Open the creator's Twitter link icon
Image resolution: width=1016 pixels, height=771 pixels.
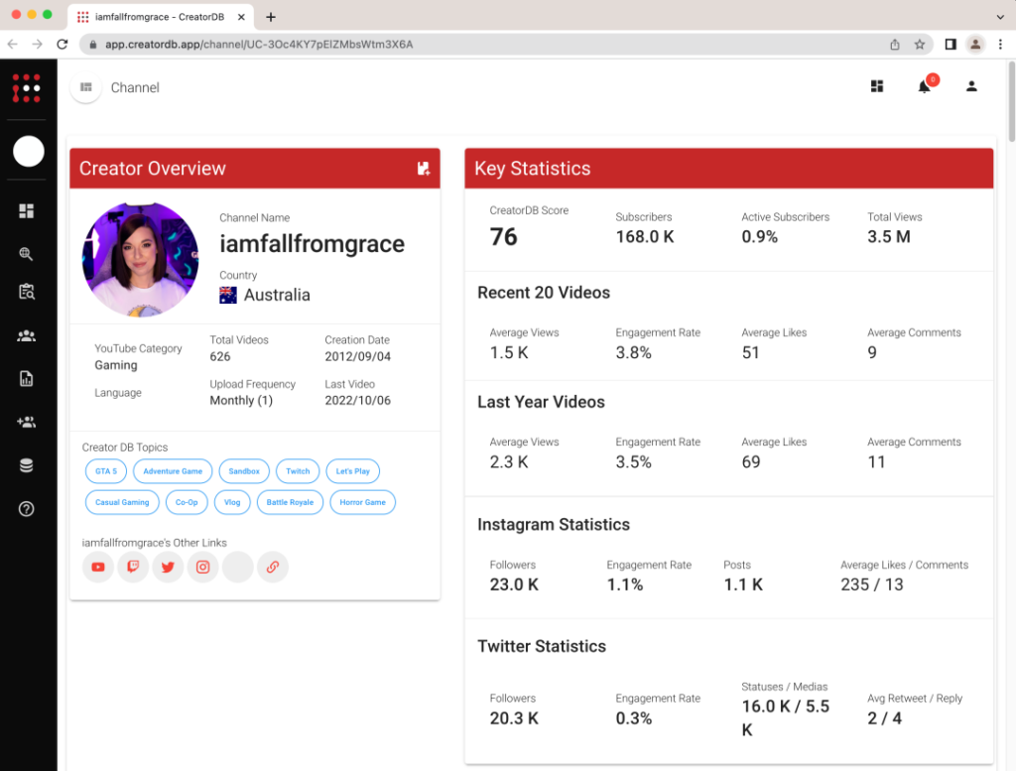point(168,567)
